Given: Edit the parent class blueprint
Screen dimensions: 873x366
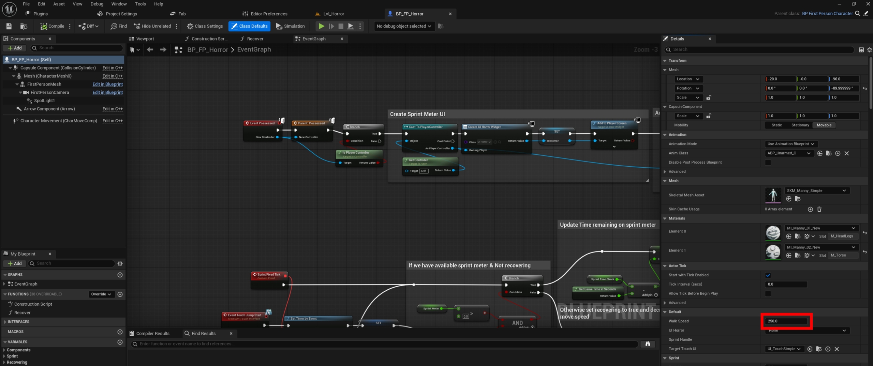Looking at the screenshot, I should point(866,14).
